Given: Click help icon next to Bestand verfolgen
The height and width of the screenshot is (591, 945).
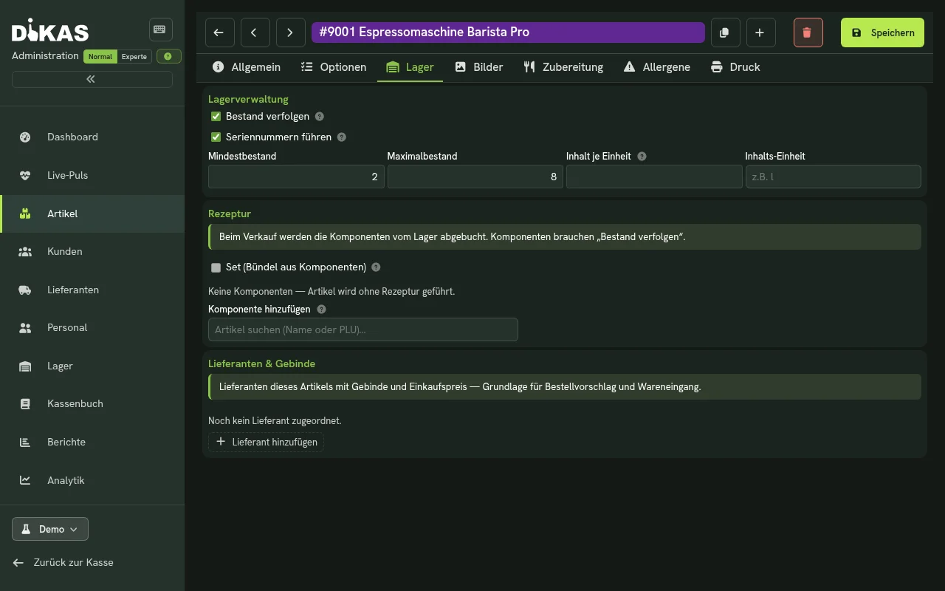Looking at the screenshot, I should point(320,116).
